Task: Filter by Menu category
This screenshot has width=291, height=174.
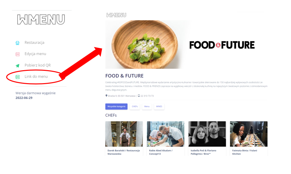Action: click(147, 106)
